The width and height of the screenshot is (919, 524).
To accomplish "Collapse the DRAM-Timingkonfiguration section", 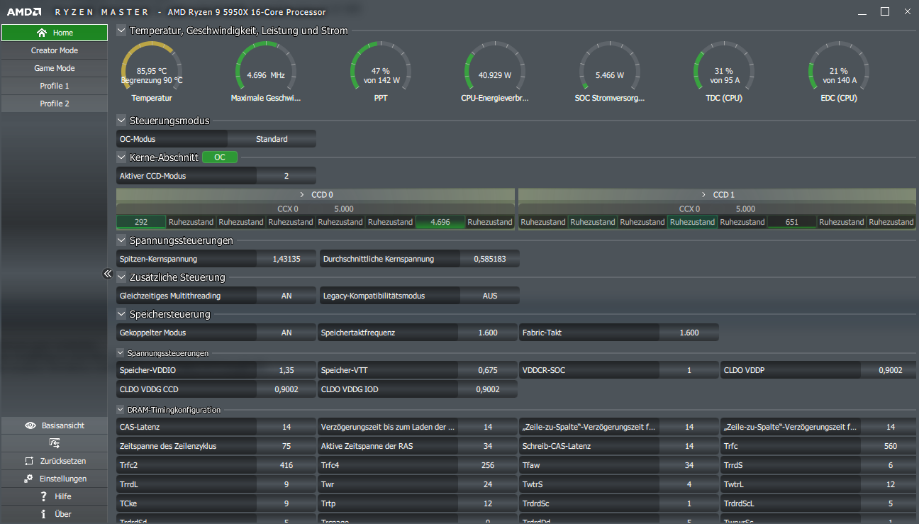I will pyautogui.click(x=121, y=410).
